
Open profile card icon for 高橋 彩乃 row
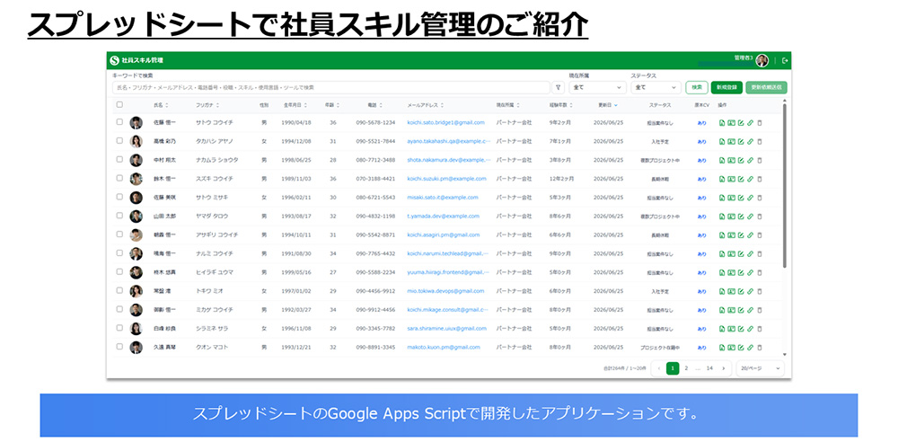[x=731, y=141]
